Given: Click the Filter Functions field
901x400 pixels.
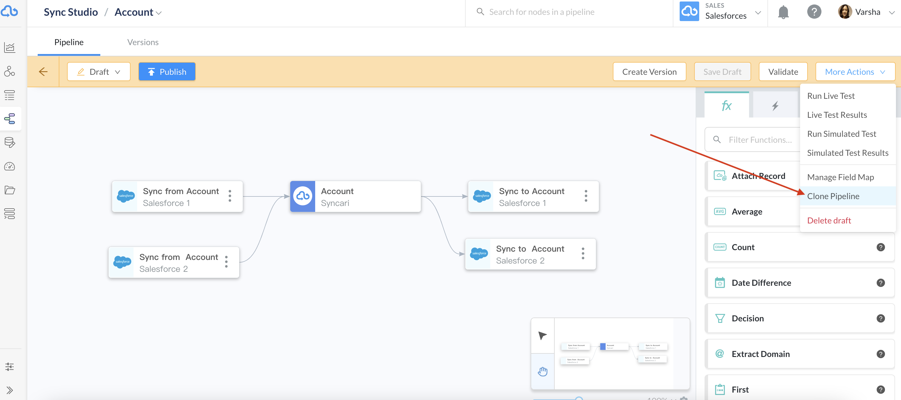Looking at the screenshot, I should (753, 140).
